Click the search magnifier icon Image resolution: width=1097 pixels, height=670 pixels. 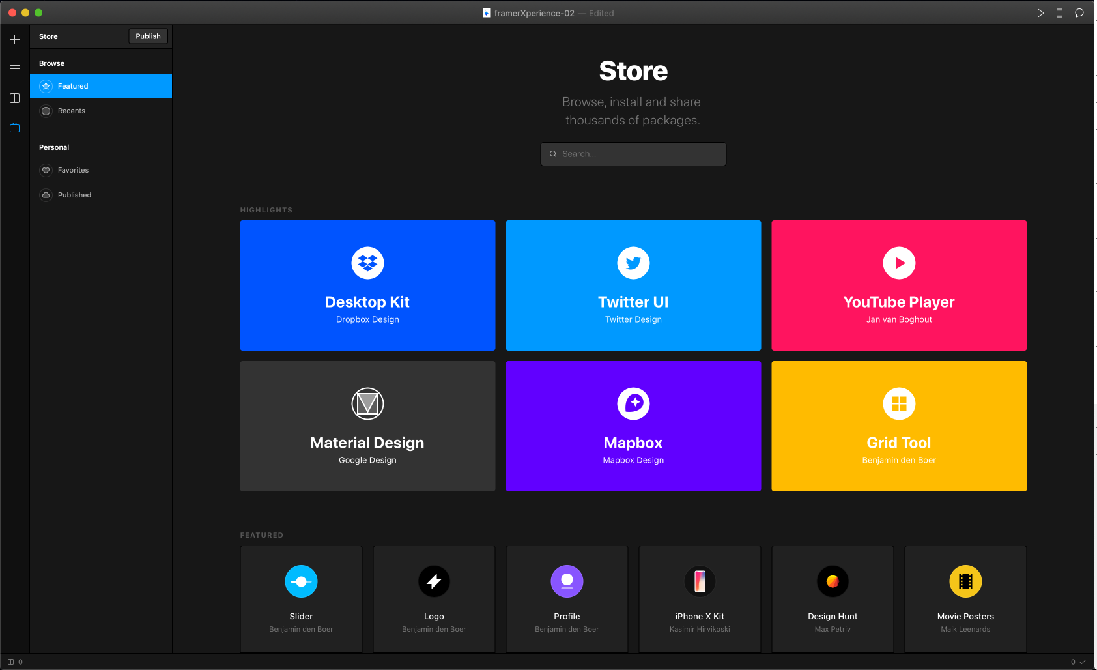(x=553, y=154)
